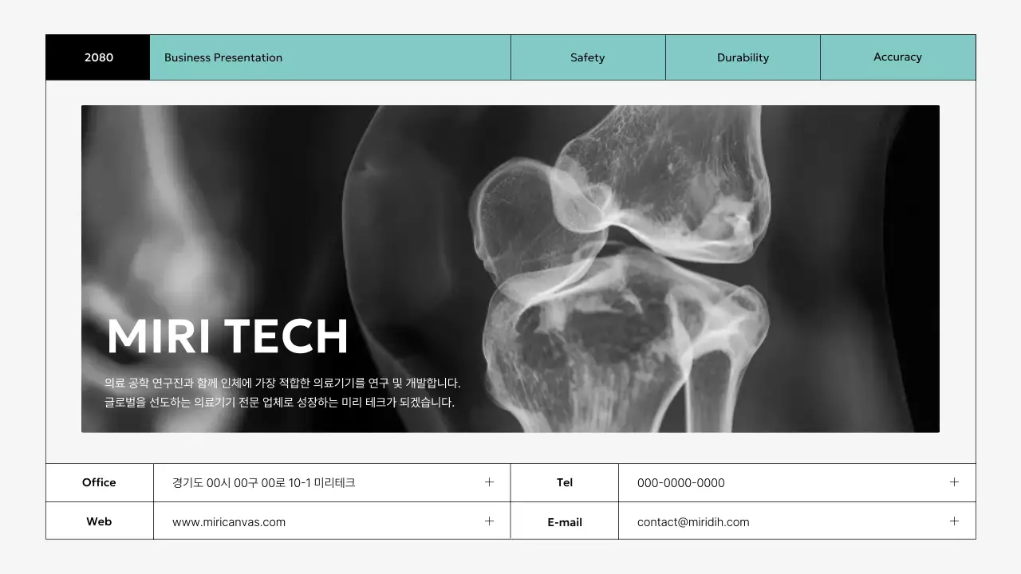
Task: Click the black 2080 box
Action: [98, 57]
